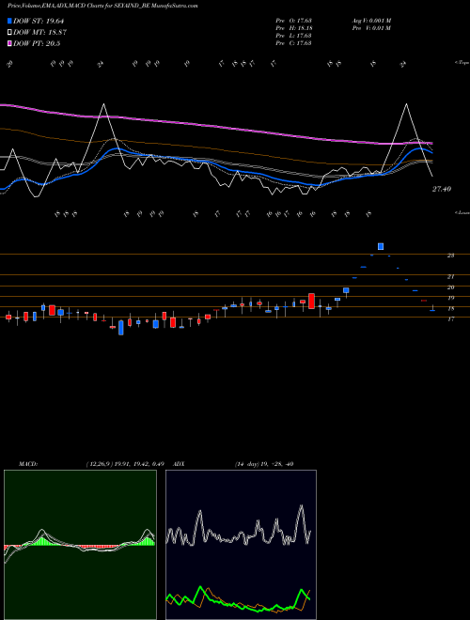This screenshot has height=620, width=470.
Task: Open the dark blue ADX chart panel
Action: pyautogui.click(x=241, y=545)
